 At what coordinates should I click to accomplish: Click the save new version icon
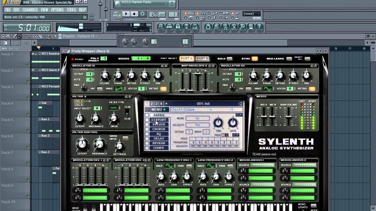click(216, 27)
